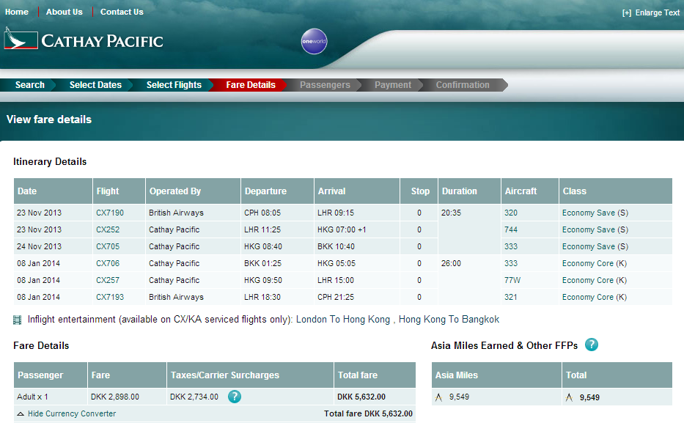Click the Enlarge Text plus icon
The width and height of the screenshot is (684, 423).
coord(626,12)
